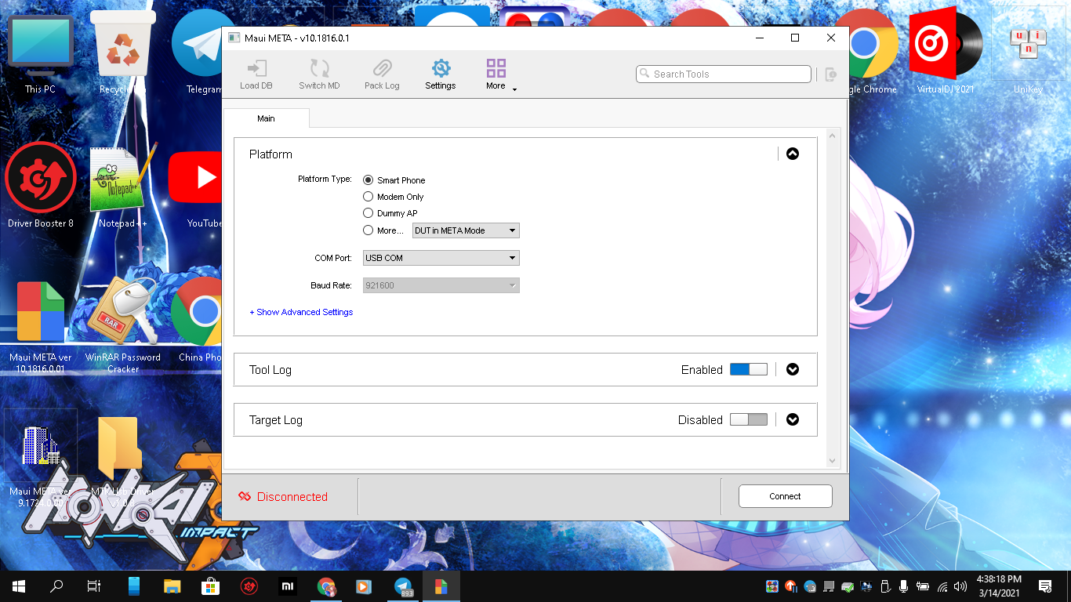Collapse the Platform section
The width and height of the screenshot is (1071, 602).
tap(793, 154)
